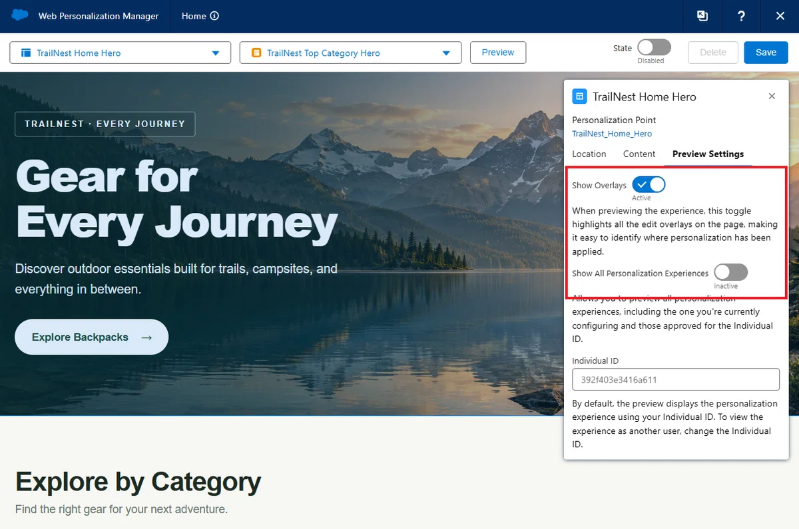
Task: Click the 'Discover outdoor essentials' paragraph
Action: pos(176,279)
